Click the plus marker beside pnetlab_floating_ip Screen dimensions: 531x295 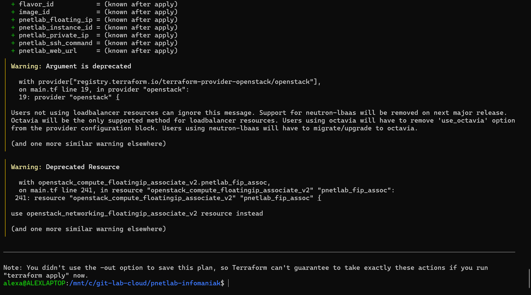tap(13, 20)
